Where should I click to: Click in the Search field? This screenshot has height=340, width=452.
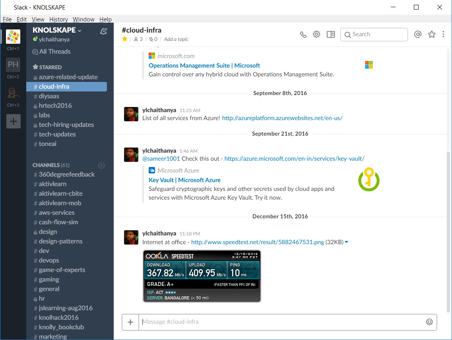coord(374,35)
